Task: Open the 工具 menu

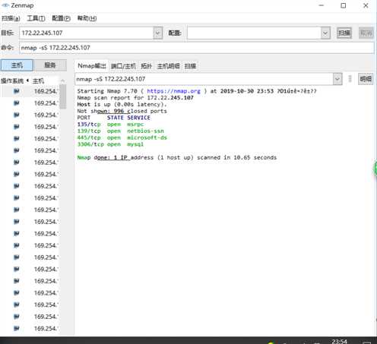Action: (36, 18)
